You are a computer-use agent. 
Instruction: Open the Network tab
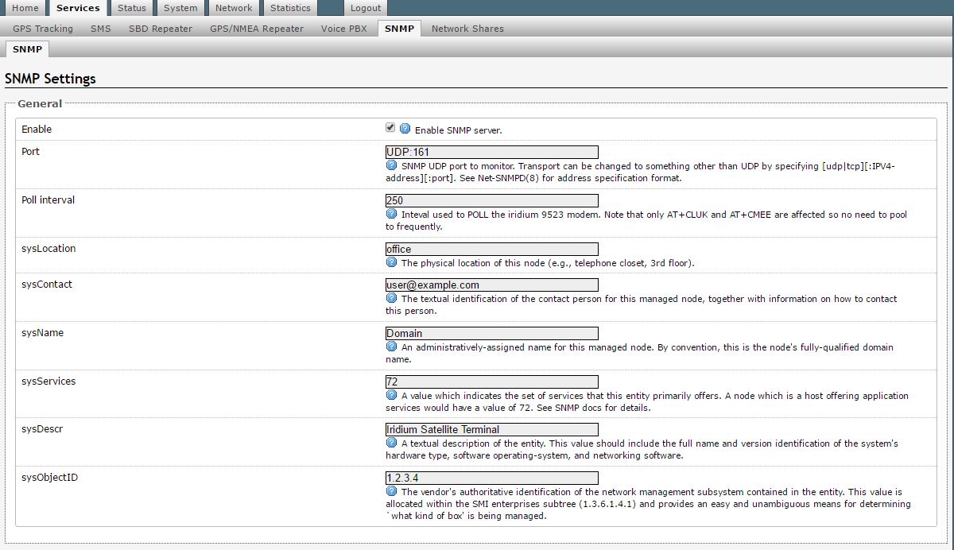tap(233, 8)
